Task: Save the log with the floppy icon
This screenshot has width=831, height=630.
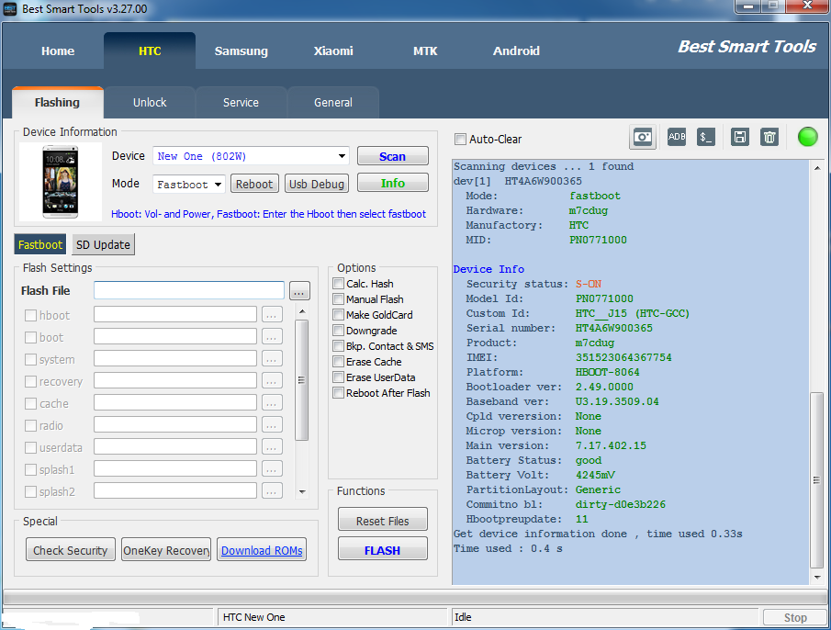Action: tap(739, 137)
